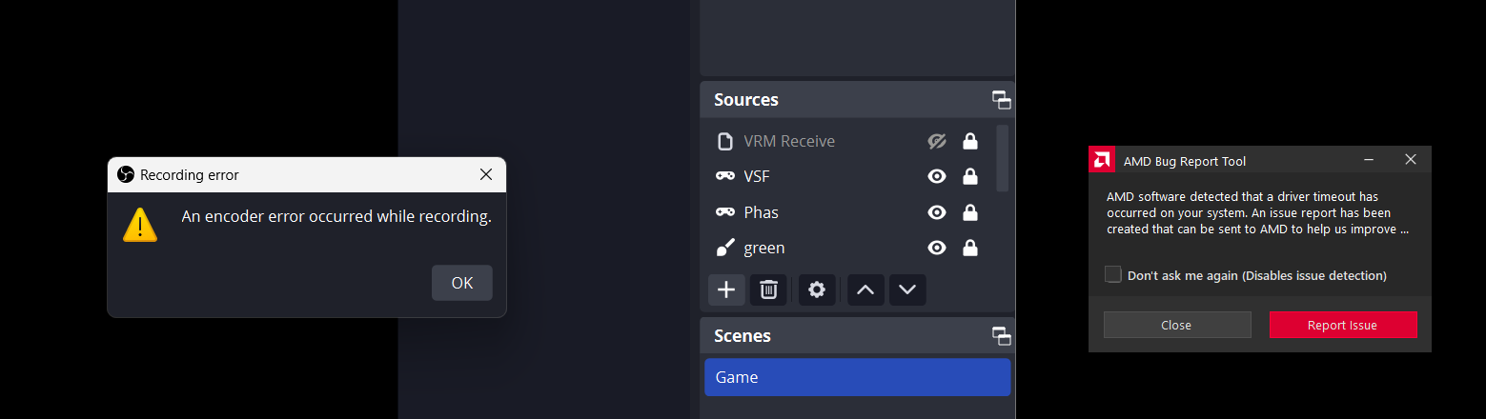Hide the Phas source

coord(937,212)
